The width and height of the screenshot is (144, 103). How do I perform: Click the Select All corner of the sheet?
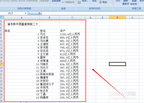[2, 17]
